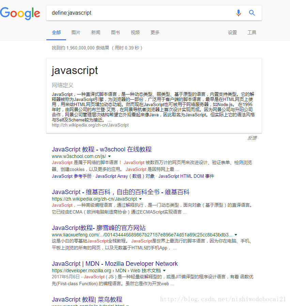Open JavaScript 参考手册 sitelink
Viewport: 290px width, 306px height.
tap(72, 176)
